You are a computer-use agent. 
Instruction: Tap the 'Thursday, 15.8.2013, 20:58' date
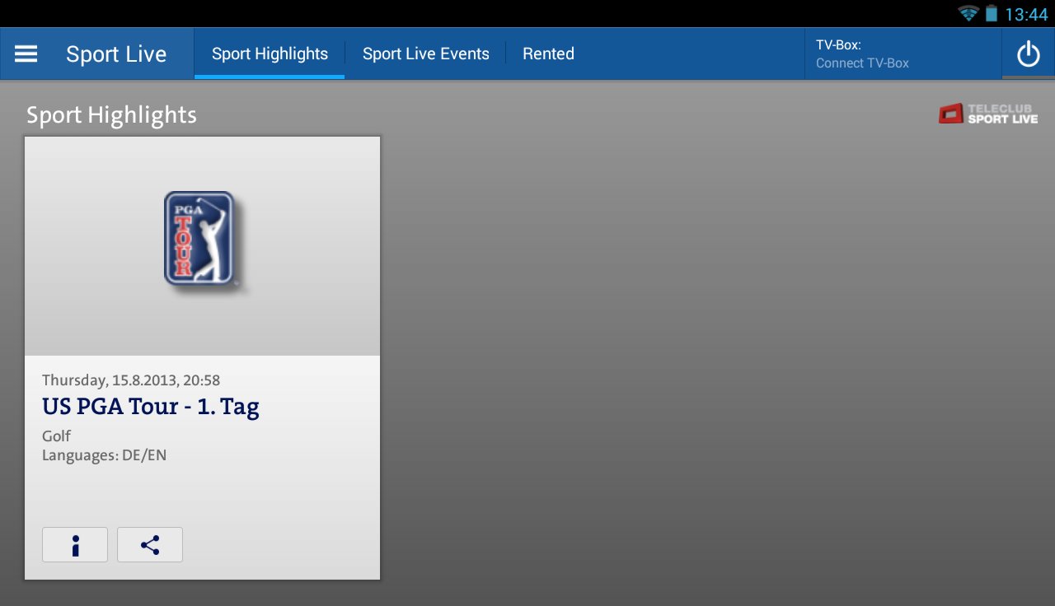[x=131, y=380]
